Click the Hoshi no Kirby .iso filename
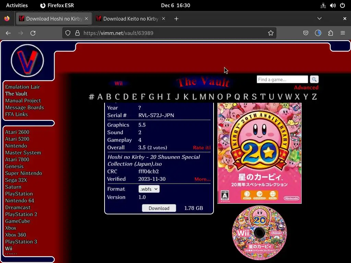Screen dimensions: 351x263 [154, 160]
